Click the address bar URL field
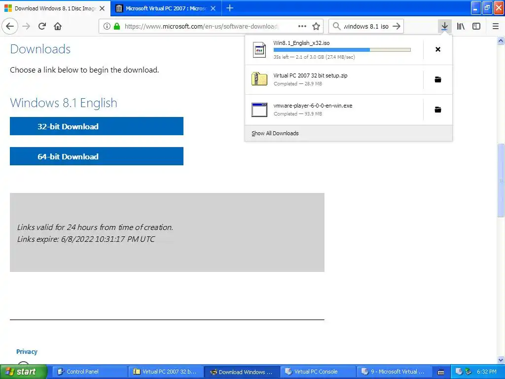Viewport: 505px width, 379px height. point(202,26)
